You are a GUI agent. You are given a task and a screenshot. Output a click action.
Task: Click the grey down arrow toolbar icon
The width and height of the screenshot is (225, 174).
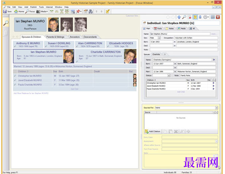(x=102, y=11)
